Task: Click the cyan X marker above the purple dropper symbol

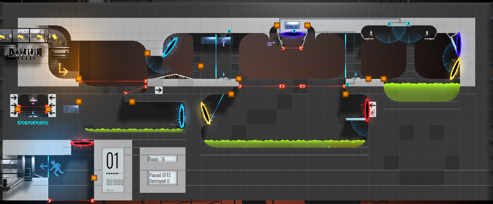Action: point(229,31)
